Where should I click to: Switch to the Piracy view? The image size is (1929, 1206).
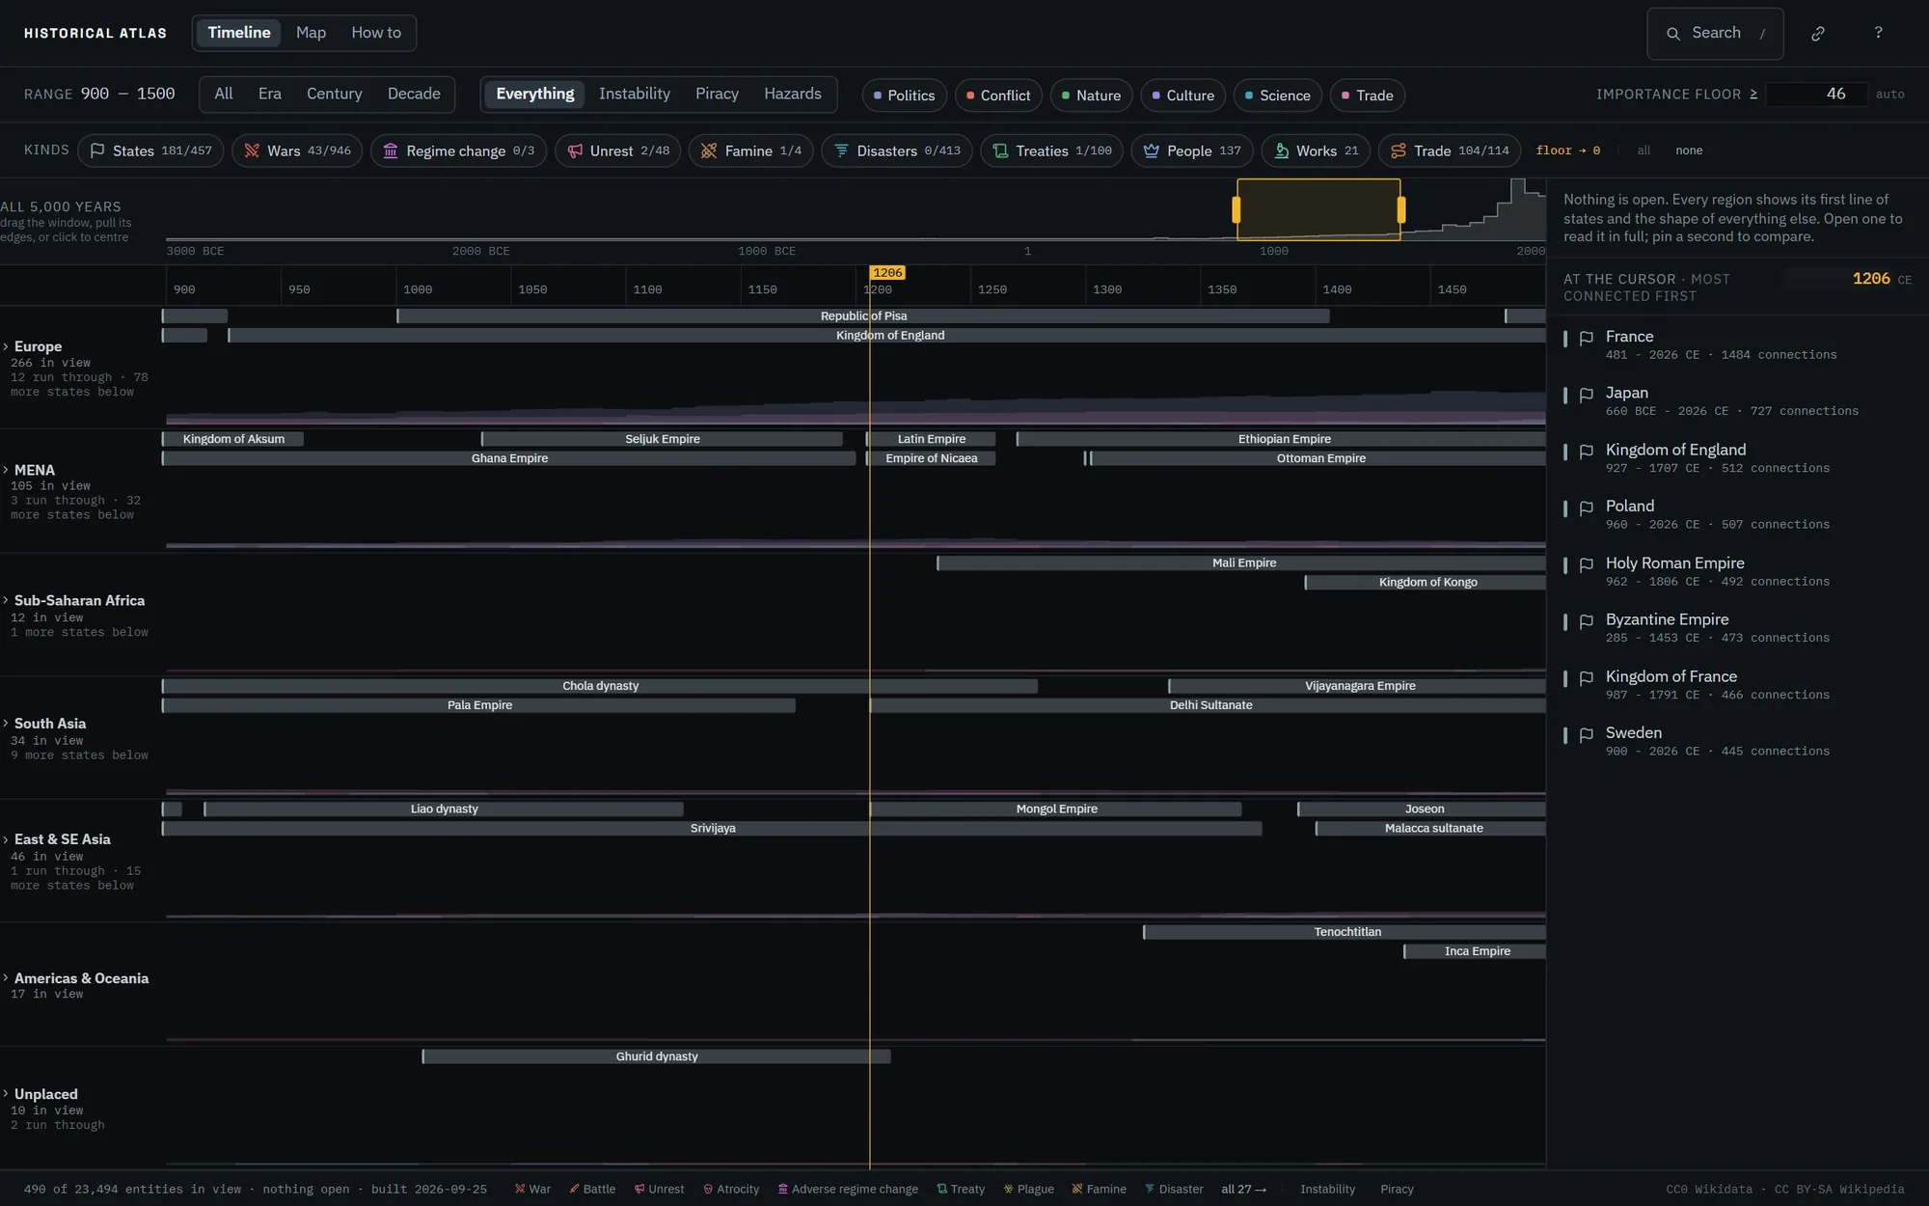[717, 94]
